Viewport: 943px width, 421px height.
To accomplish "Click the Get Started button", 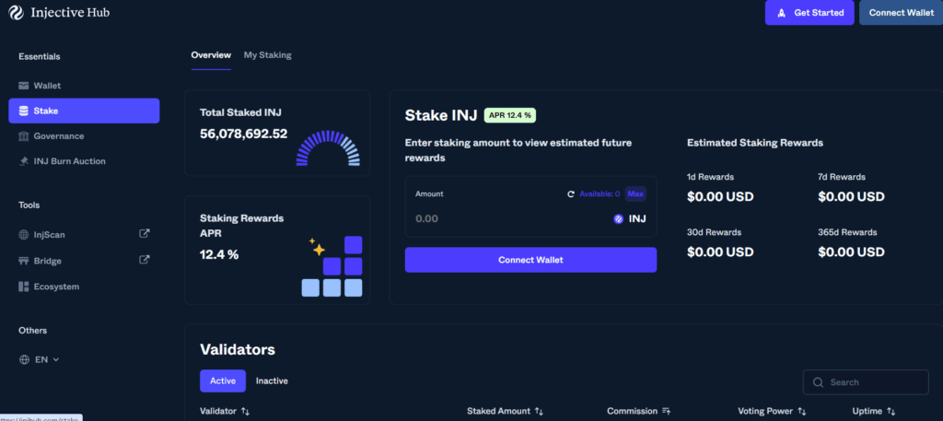I will tap(809, 13).
